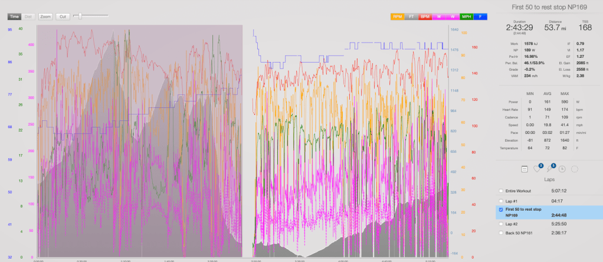The height and width of the screenshot is (262, 603).
Task: Click the dashed circle icon
Action: click(575, 169)
